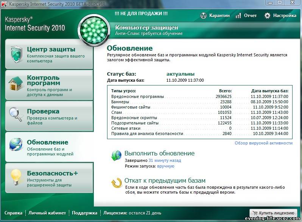This screenshot has width=302, height=222.
Task: Click the globe icon of Обновление section
Action: pos(16,144)
